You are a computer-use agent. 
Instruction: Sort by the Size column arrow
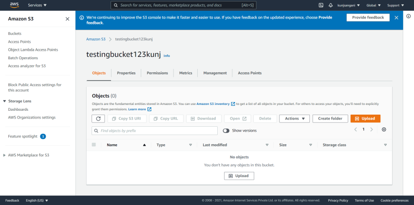311,145
